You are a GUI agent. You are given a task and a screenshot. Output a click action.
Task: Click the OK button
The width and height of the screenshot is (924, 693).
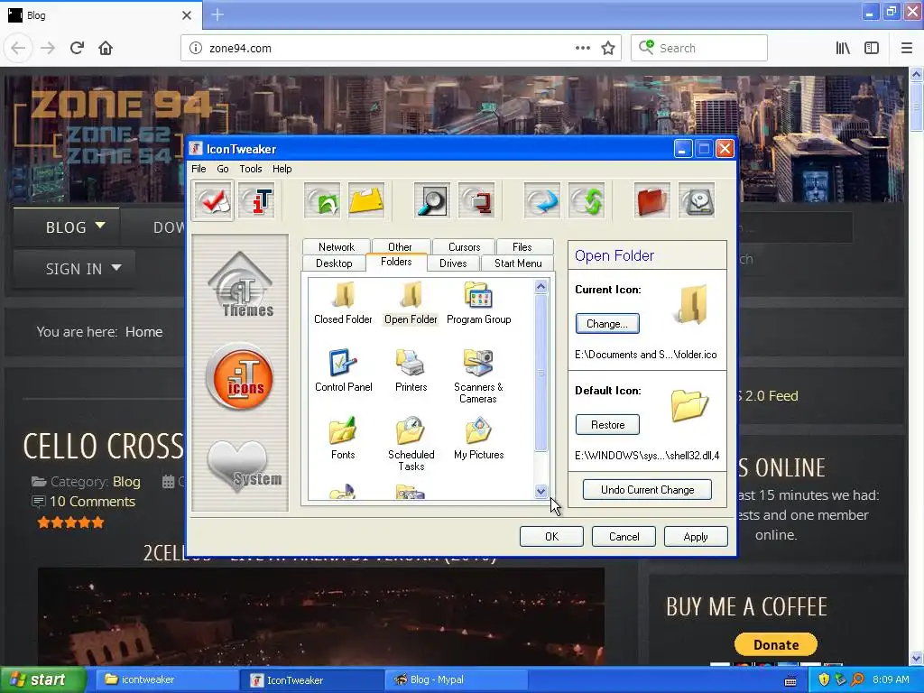(x=551, y=537)
